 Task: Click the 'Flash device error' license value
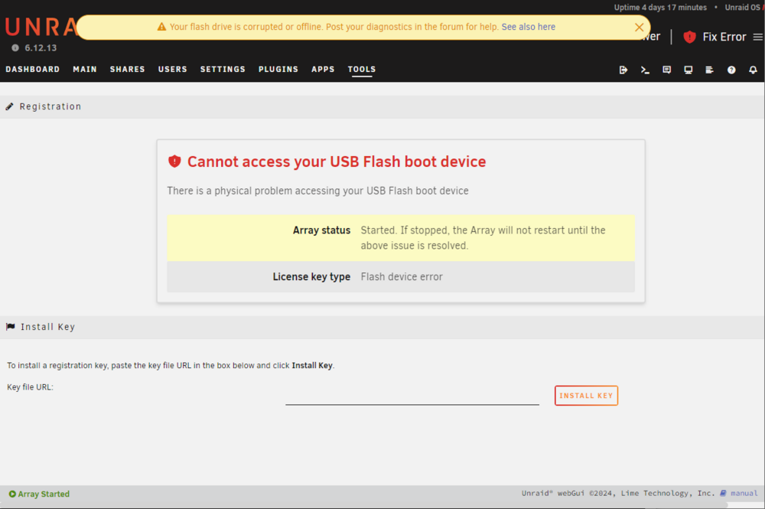click(402, 277)
